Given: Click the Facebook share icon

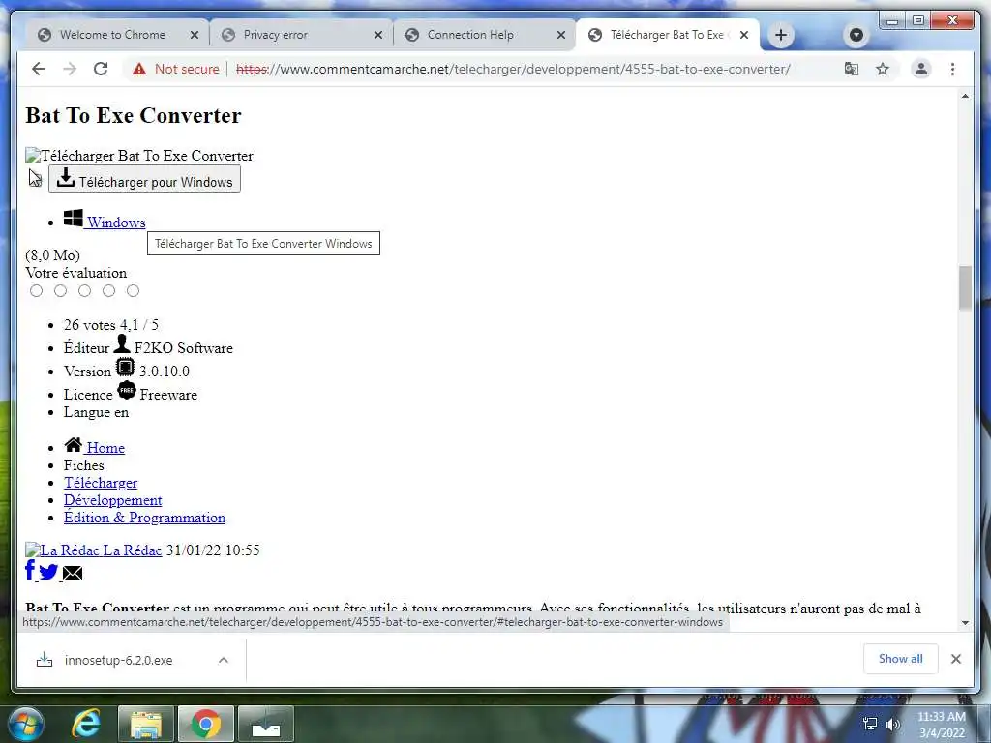Looking at the screenshot, I should click(x=30, y=571).
